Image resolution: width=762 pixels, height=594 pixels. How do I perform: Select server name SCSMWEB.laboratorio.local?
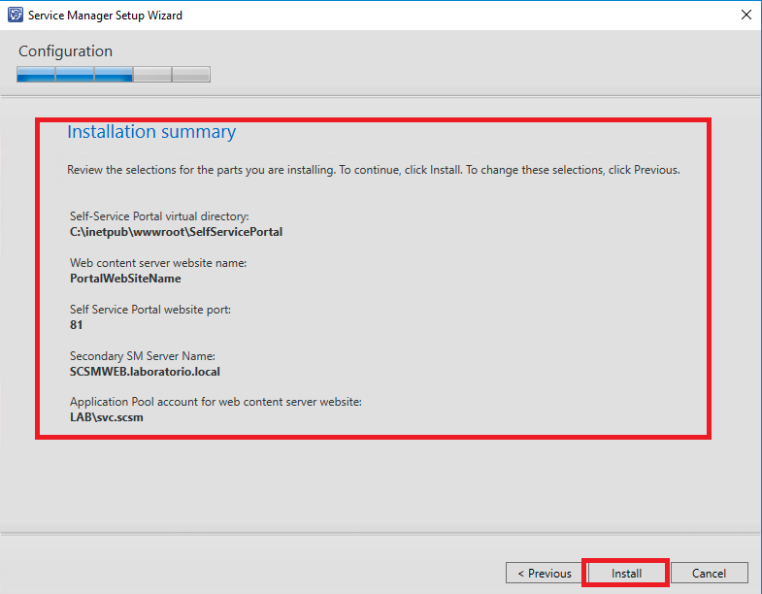(x=145, y=372)
